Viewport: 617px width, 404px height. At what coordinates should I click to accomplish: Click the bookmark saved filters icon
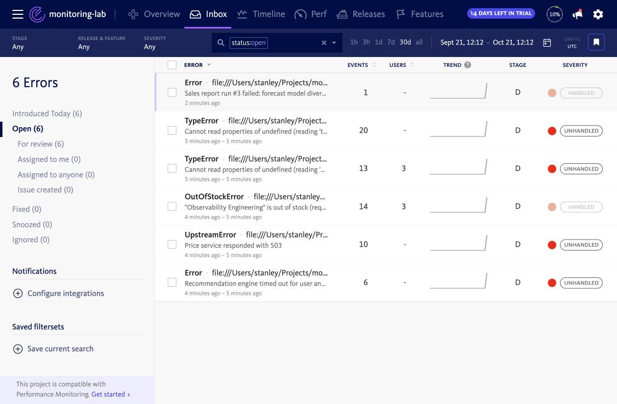click(x=596, y=42)
